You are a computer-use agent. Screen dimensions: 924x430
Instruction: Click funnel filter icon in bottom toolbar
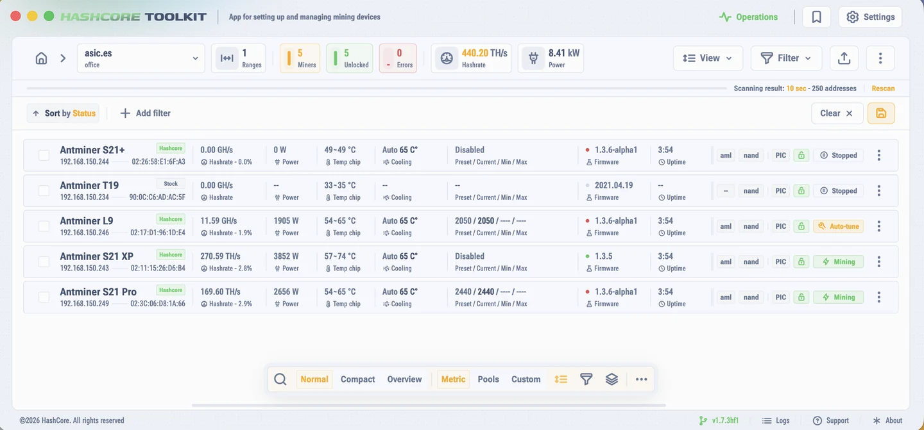coord(586,379)
